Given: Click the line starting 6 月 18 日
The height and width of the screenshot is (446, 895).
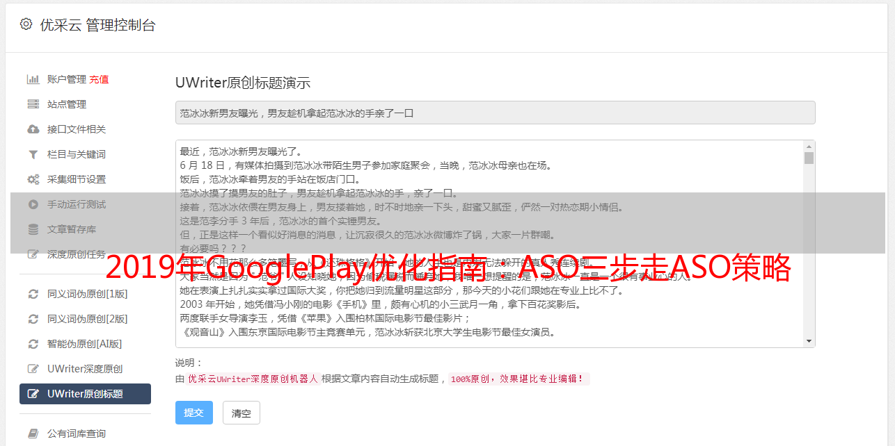Looking at the screenshot, I should pos(365,165).
